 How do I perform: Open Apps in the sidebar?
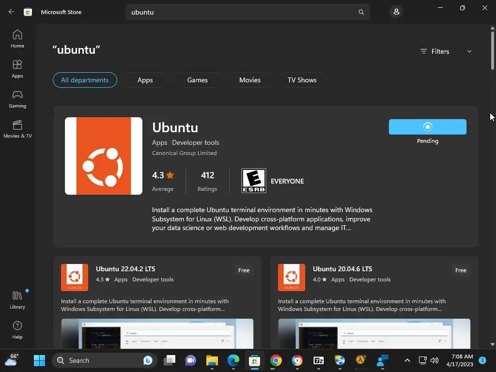(17, 69)
